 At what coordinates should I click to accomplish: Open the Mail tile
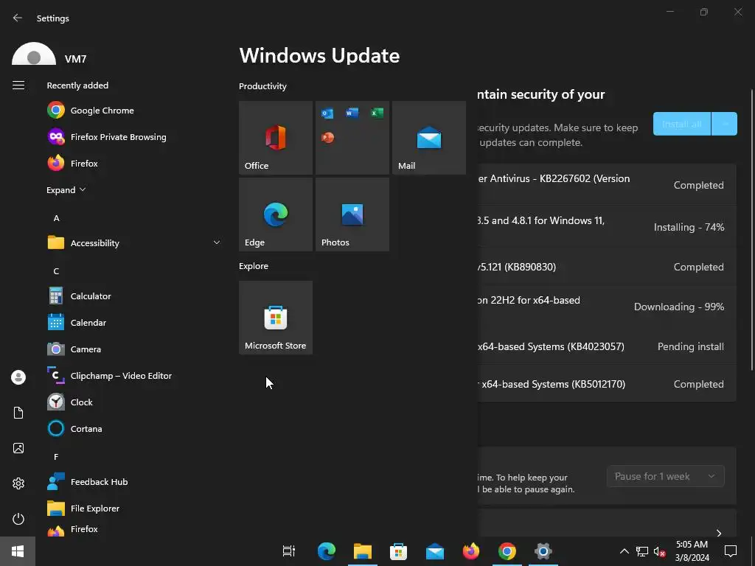click(x=429, y=138)
